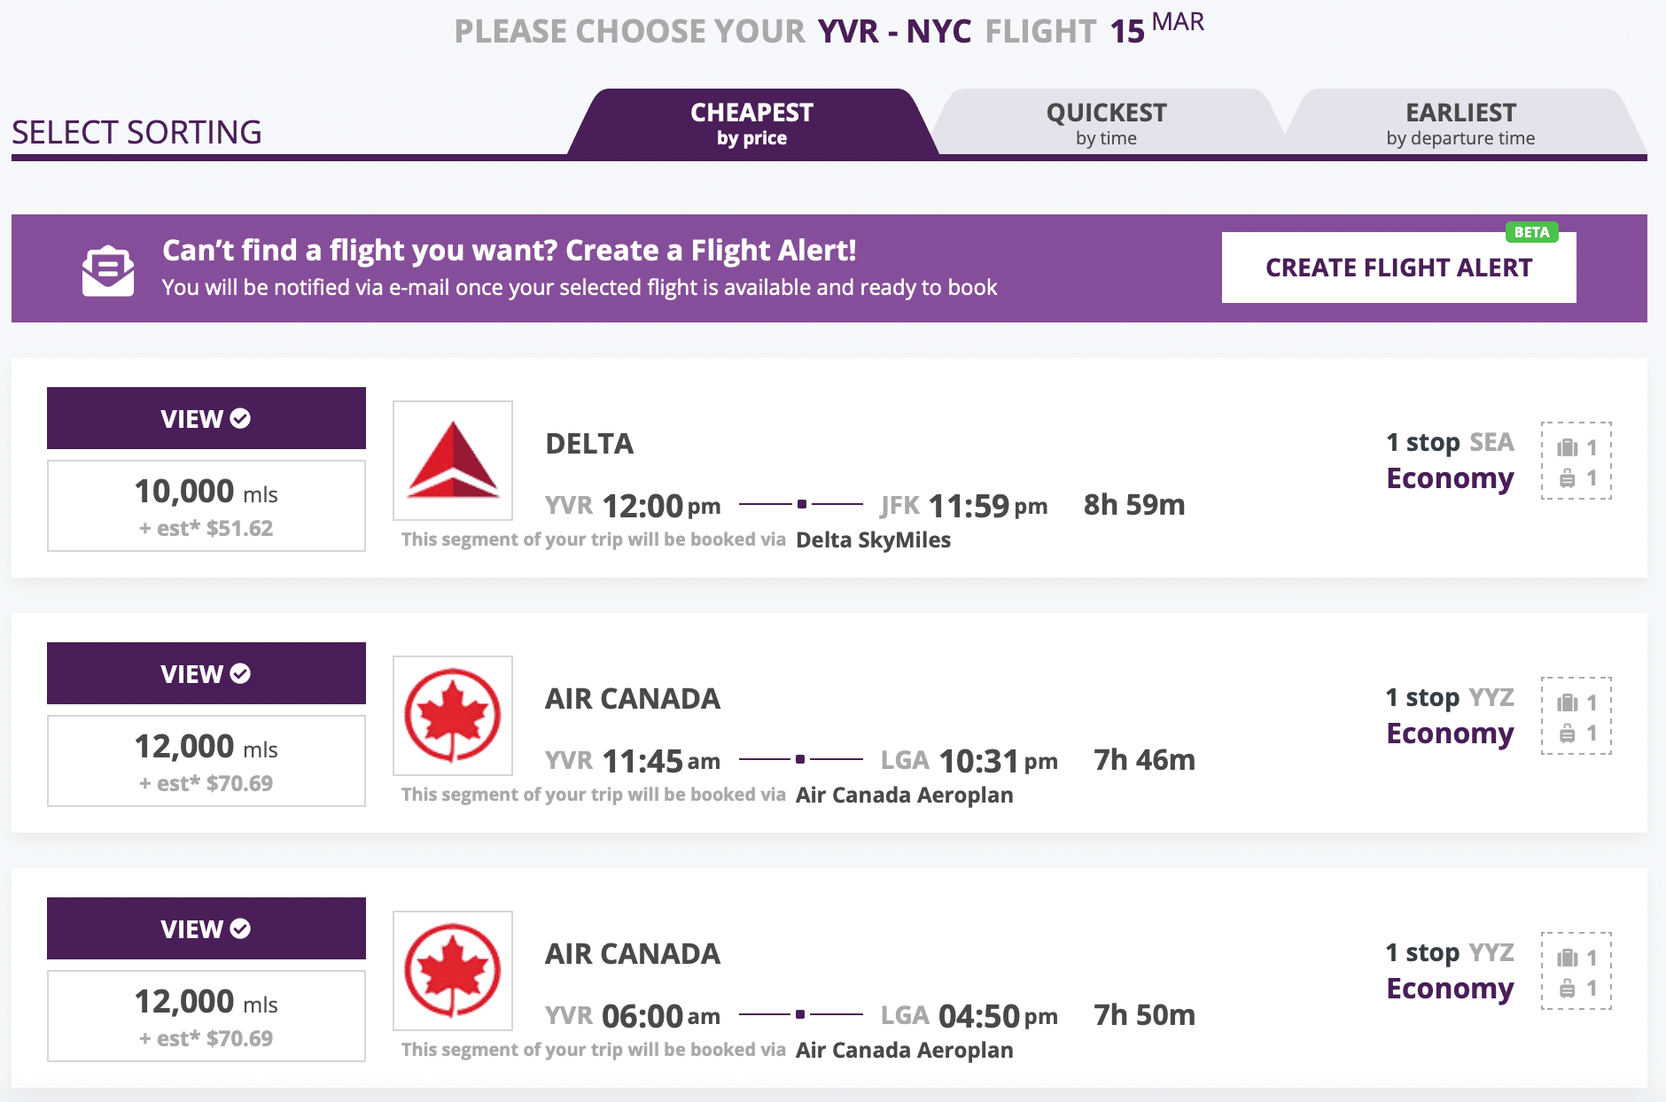Viewport: 1666px width, 1102px height.
Task: View the Air Canada 06:00 am flight
Action: point(206,928)
